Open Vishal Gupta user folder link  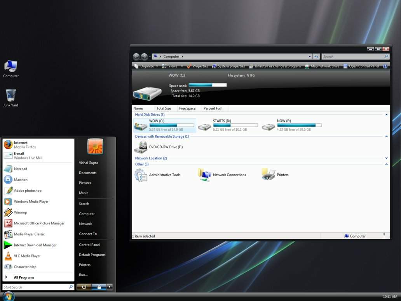pyautogui.click(x=88, y=163)
